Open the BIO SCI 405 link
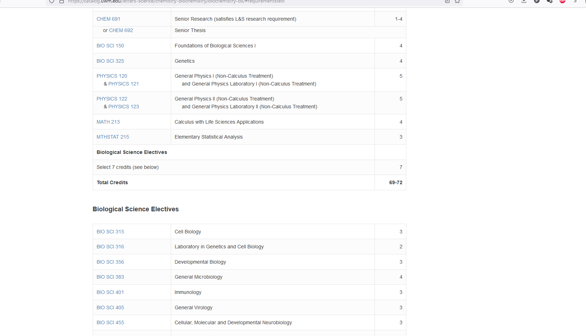This screenshot has height=336, width=586. coord(110,307)
